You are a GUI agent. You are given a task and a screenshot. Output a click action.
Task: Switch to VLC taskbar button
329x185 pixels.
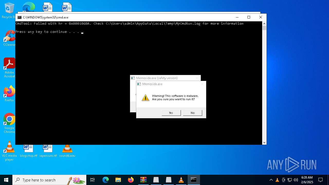(x=181, y=180)
